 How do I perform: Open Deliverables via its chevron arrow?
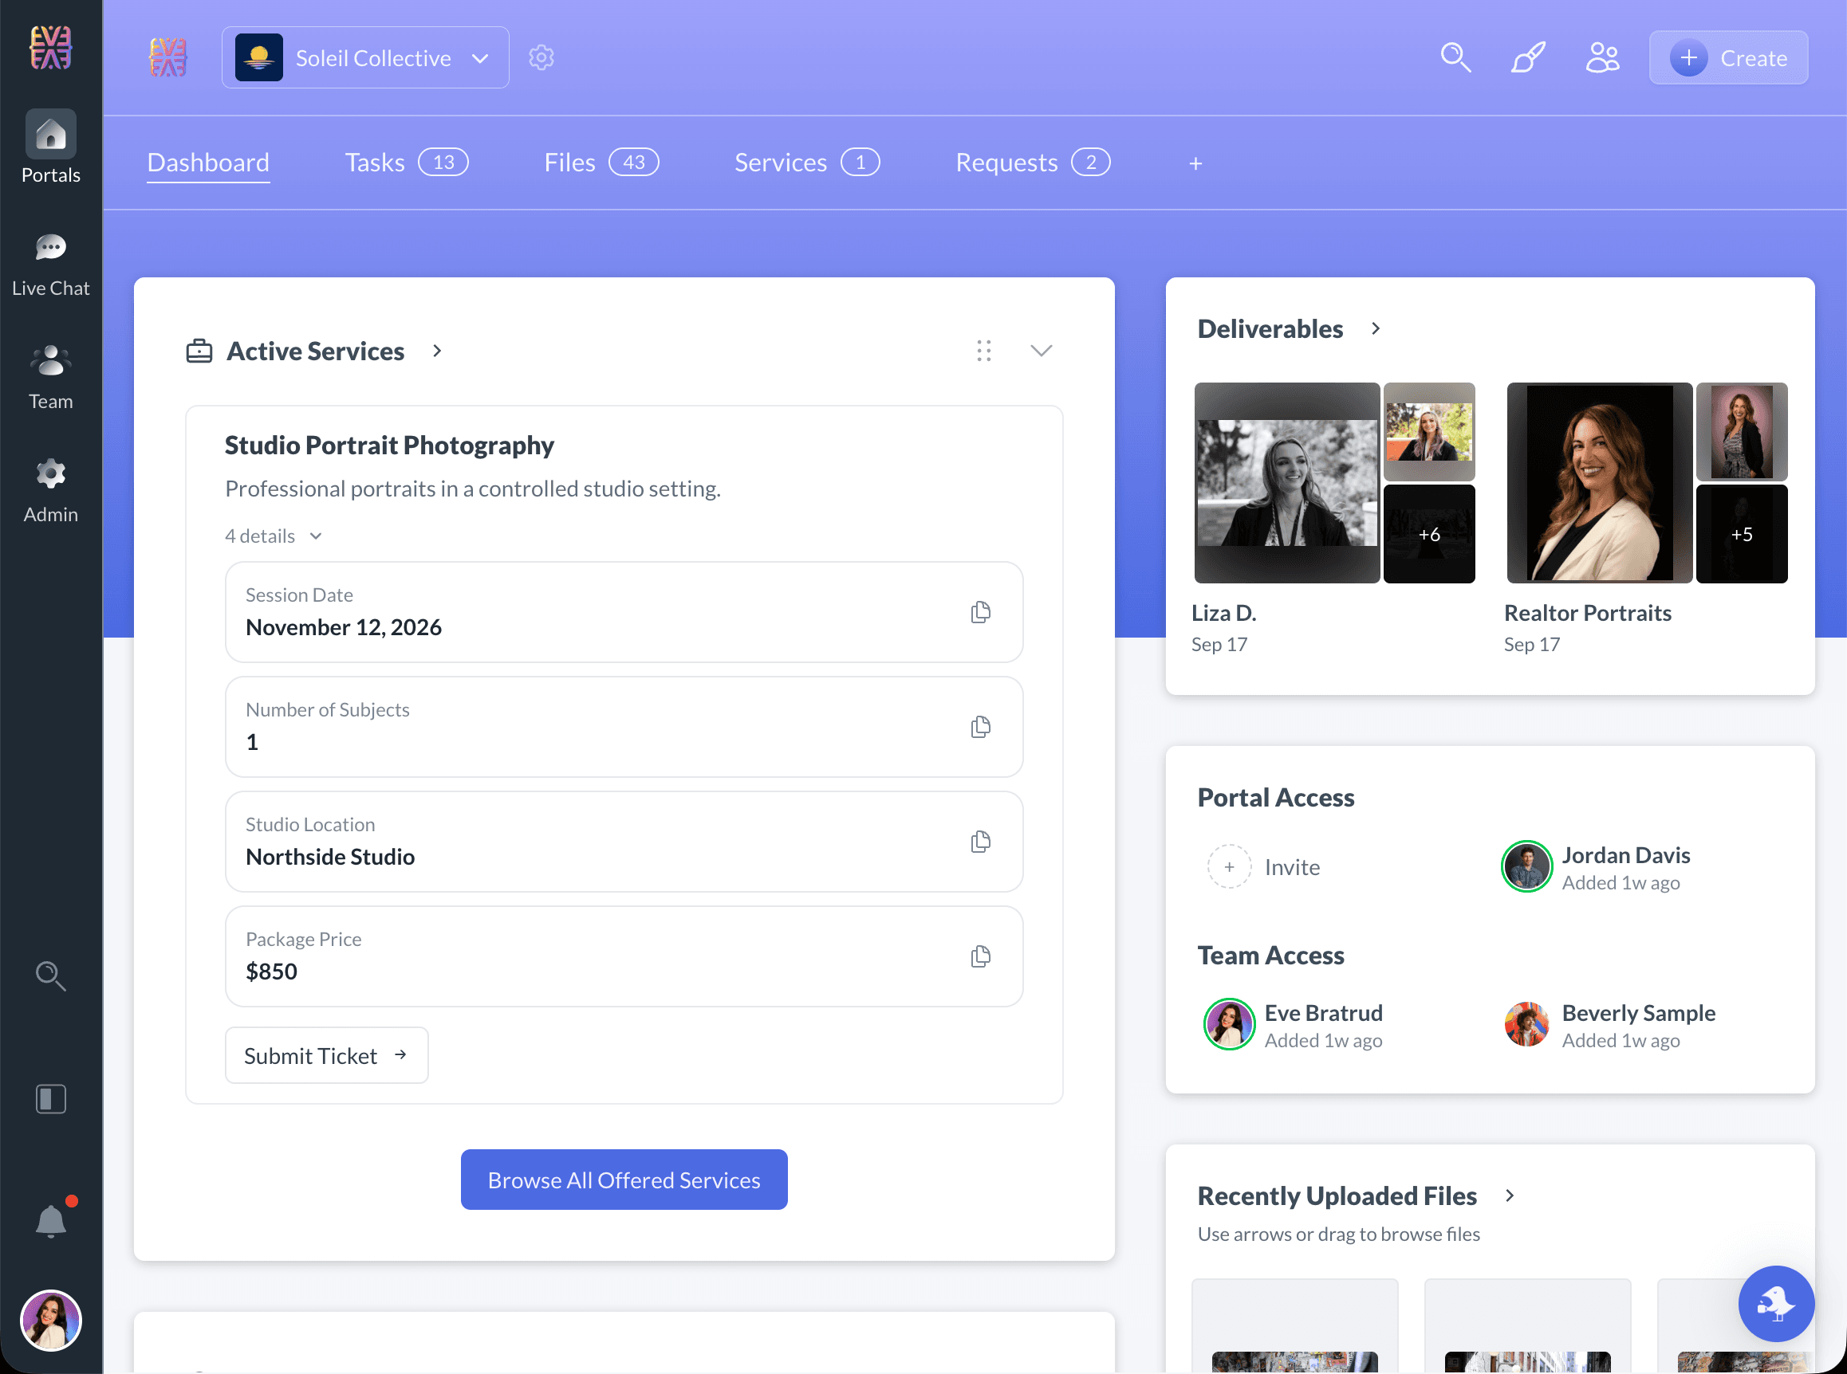(1376, 328)
